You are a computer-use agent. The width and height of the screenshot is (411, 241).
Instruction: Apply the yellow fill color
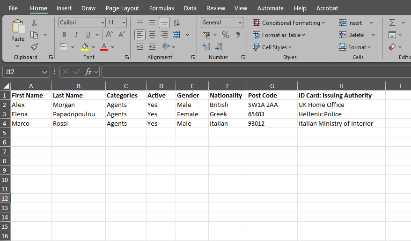coord(85,47)
